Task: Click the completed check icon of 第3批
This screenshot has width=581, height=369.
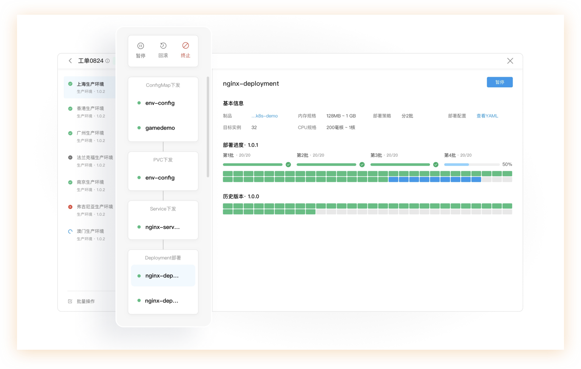Action: (x=436, y=164)
